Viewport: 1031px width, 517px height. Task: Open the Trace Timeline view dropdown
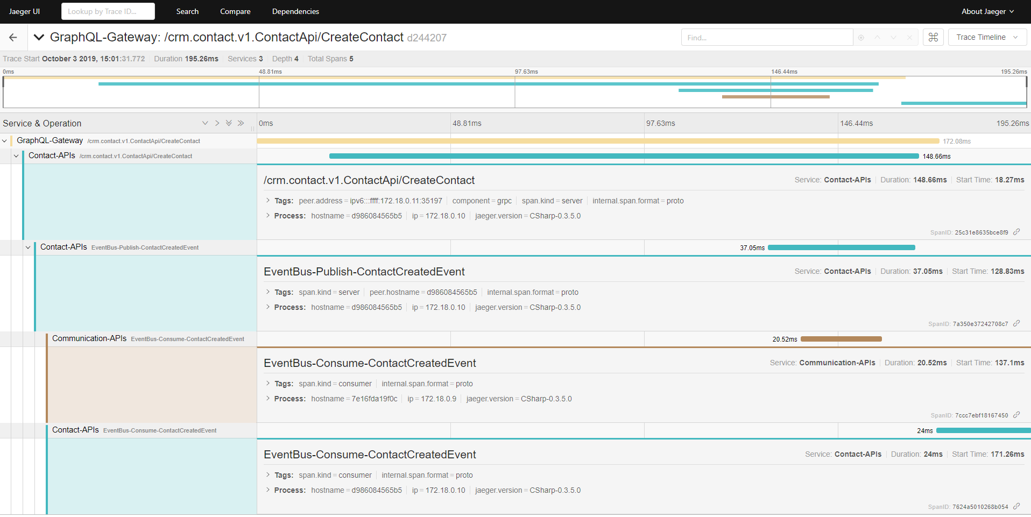pos(987,37)
